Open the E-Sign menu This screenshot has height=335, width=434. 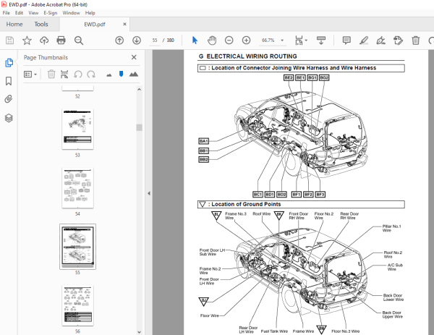[x=51, y=13]
